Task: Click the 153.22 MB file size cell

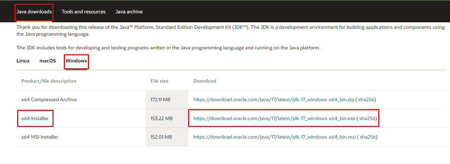Action: (161, 119)
